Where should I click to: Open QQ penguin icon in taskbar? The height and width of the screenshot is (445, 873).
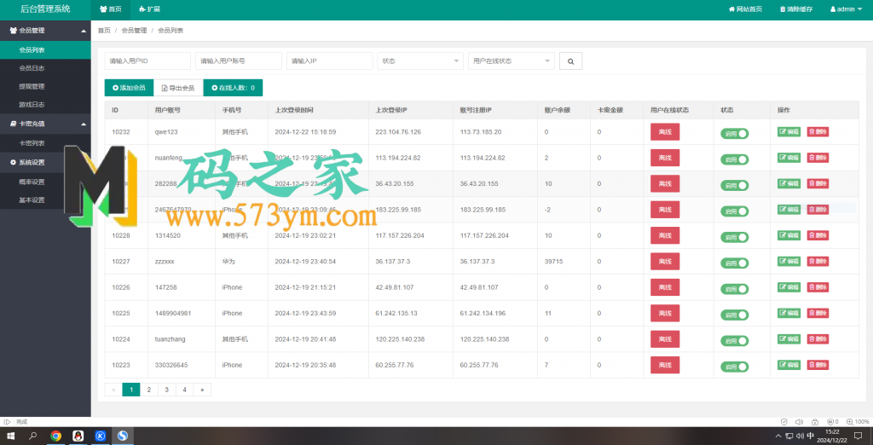click(78, 436)
